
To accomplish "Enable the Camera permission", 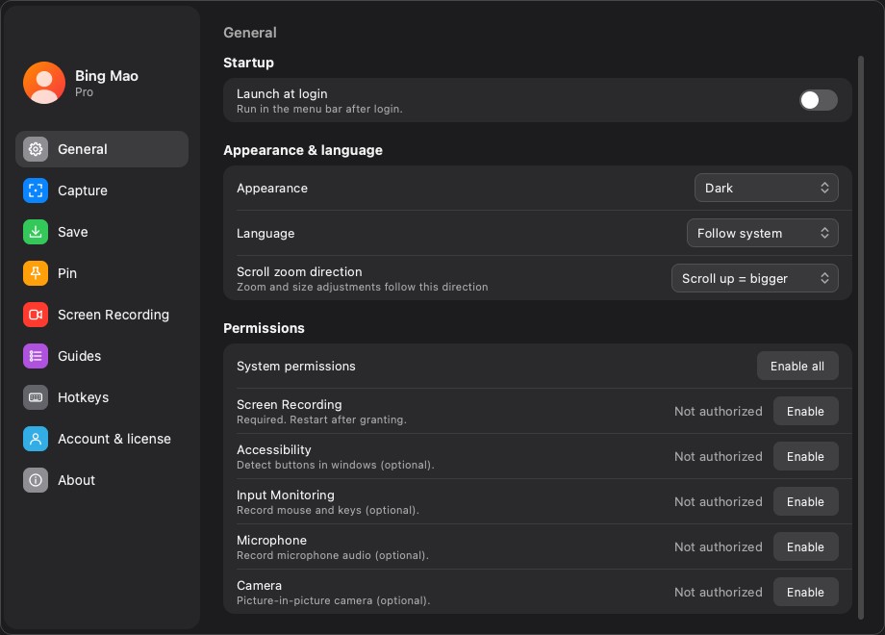I will coord(805,592).
